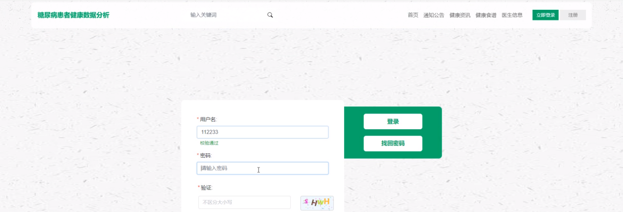Open 医生信息 in navigation
The height and width of the screenshot is (212, 623).
pos(512,15)
